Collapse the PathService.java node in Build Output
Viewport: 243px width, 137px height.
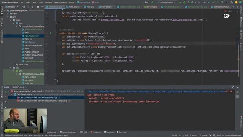(x=12, y=94)
